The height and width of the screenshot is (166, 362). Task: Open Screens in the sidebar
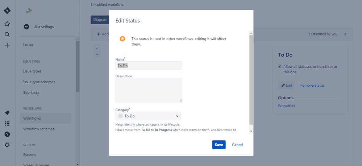point(30,154)
